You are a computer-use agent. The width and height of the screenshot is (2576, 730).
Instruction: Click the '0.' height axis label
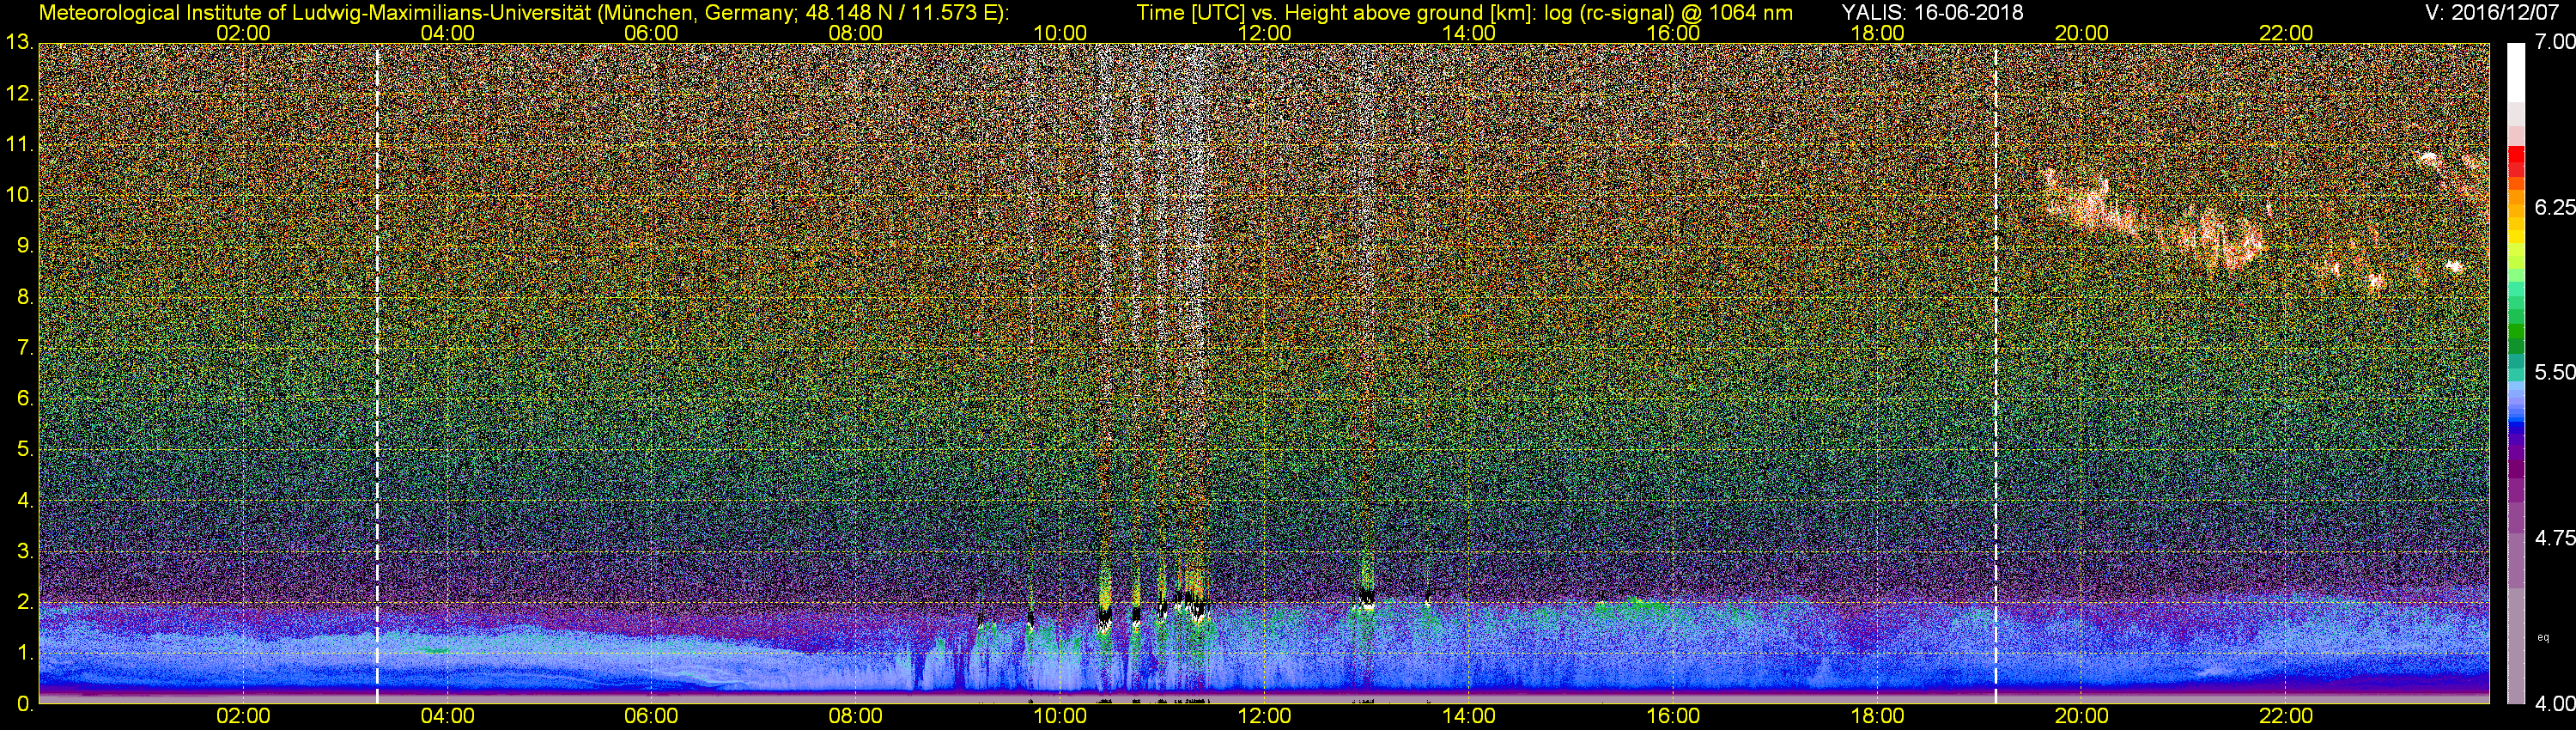point(25,704)
